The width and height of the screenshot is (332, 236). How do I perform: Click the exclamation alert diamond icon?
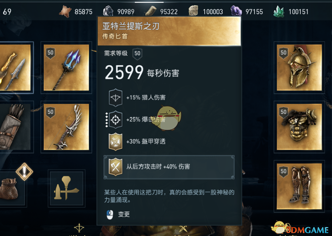[24, 171]
